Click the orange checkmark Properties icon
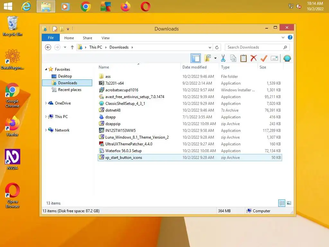The image size is (329, 247). (x=264, y=59)
